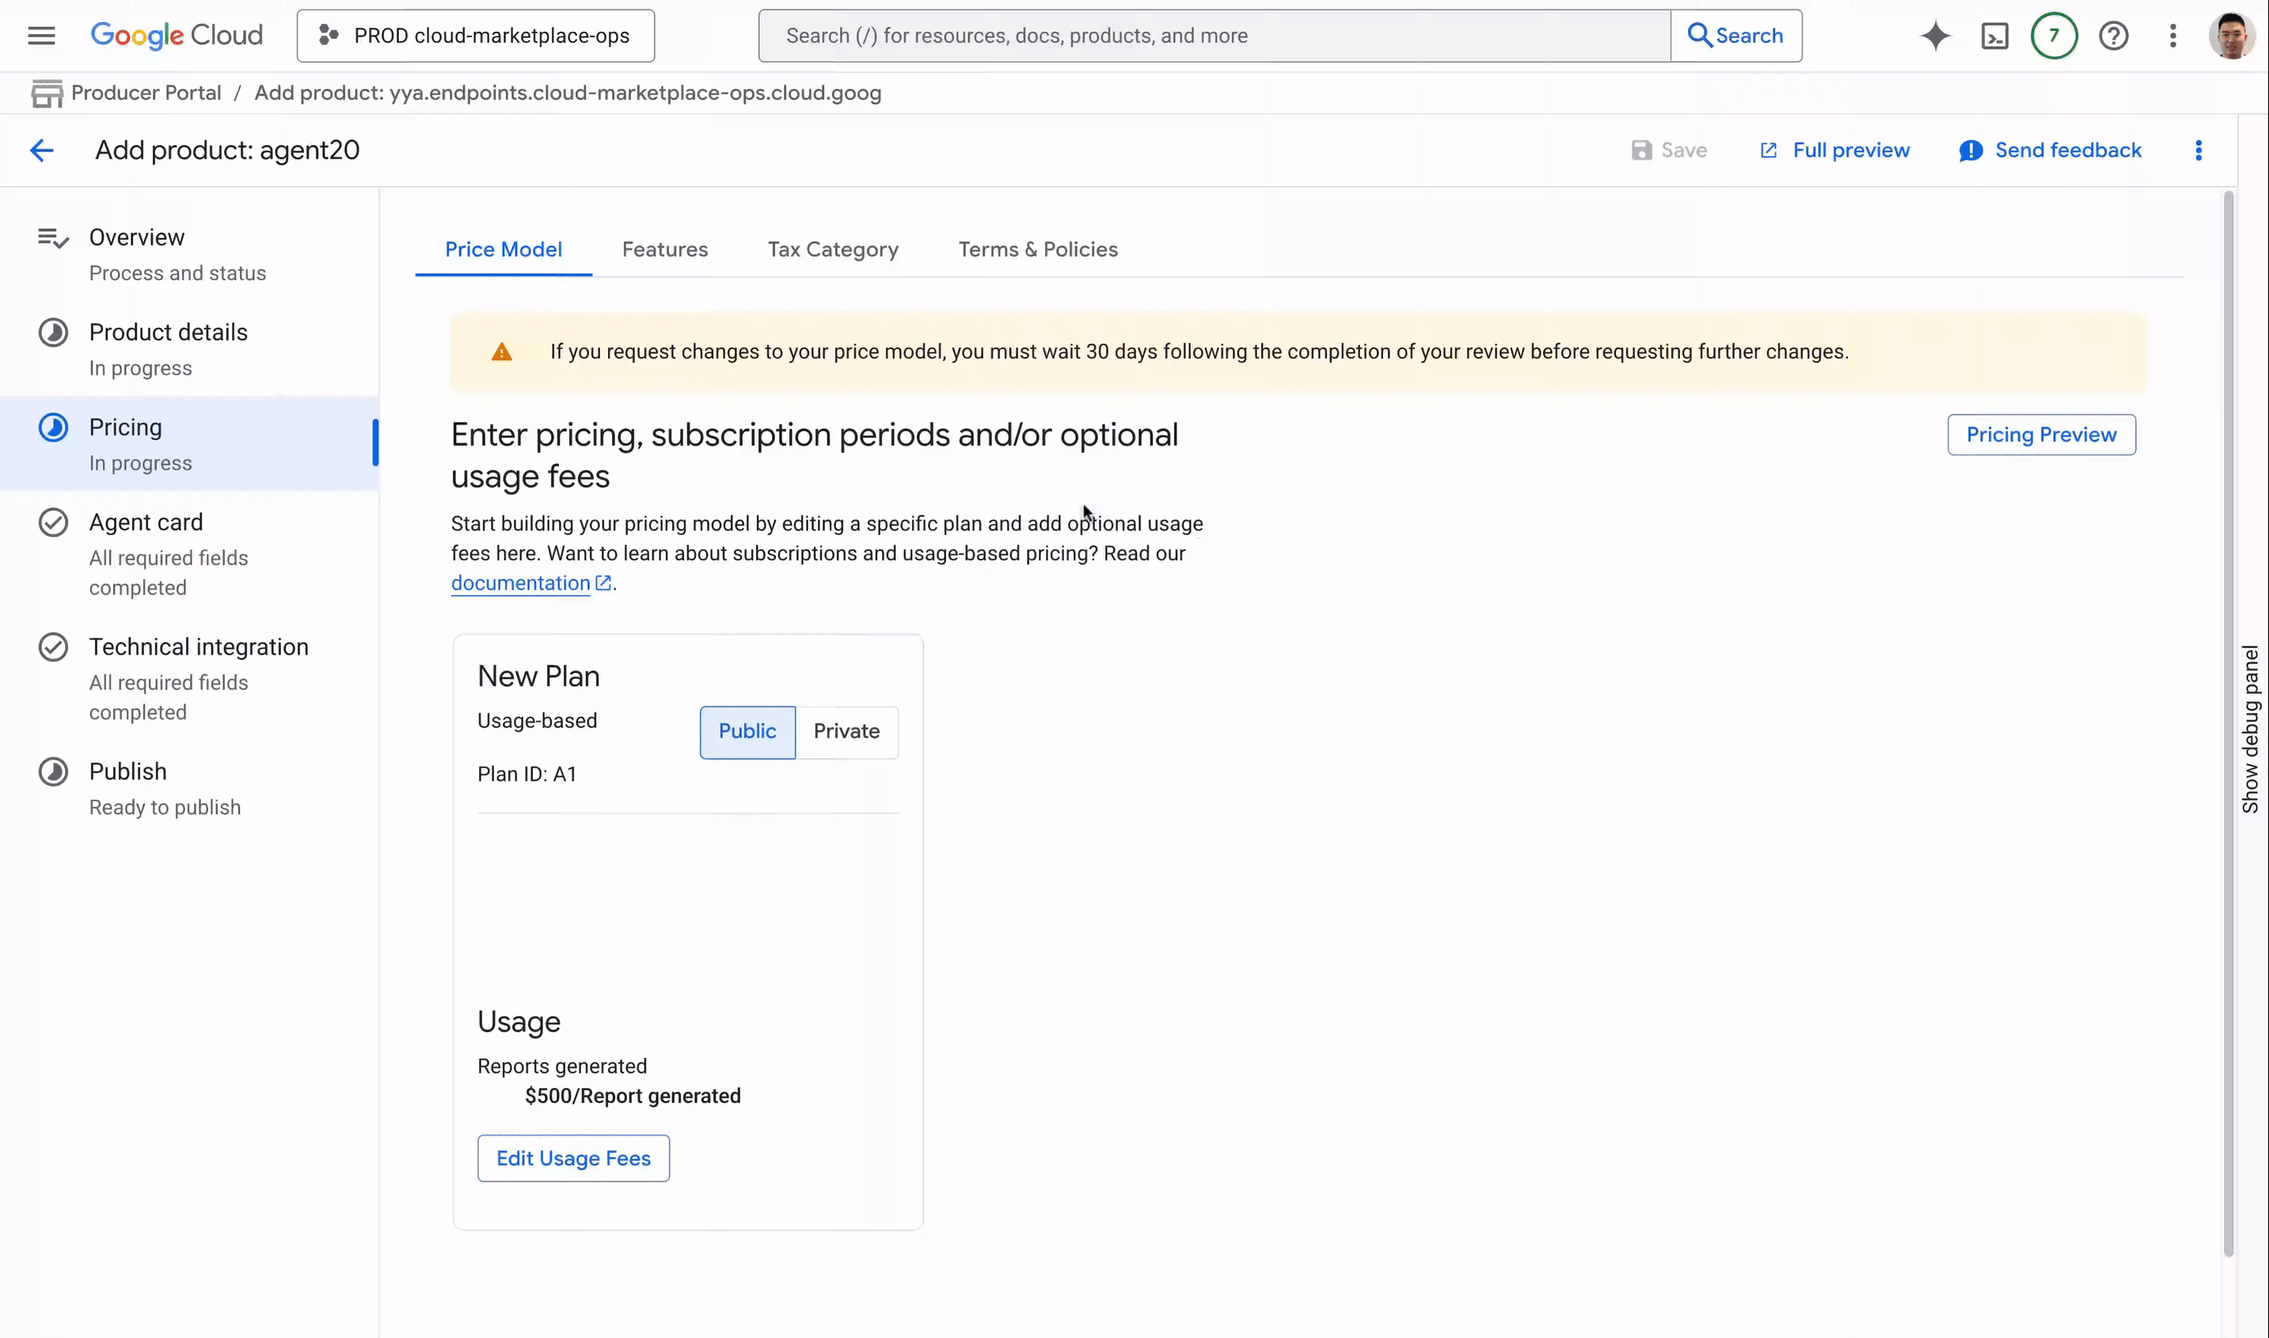The height and width of the screenshot is (1338, 2269).
Task: Open the user account avatar
Action: coord(2231,36)
